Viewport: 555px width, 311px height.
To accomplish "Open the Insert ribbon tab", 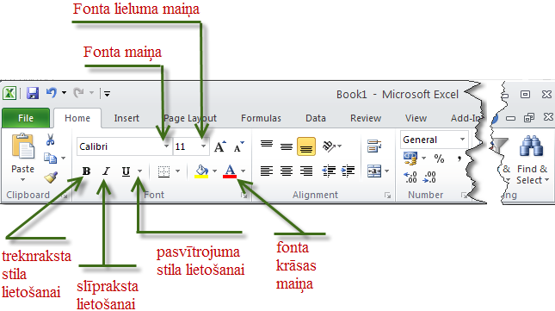I will click(x=126, y=118).
